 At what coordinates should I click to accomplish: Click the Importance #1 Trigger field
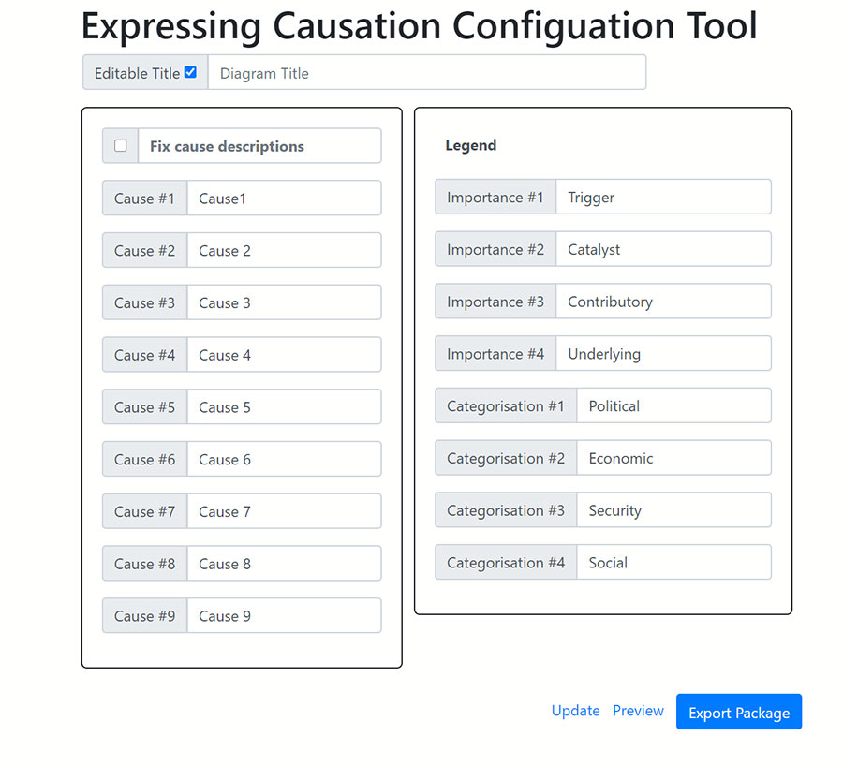click(x=662, y=198)
